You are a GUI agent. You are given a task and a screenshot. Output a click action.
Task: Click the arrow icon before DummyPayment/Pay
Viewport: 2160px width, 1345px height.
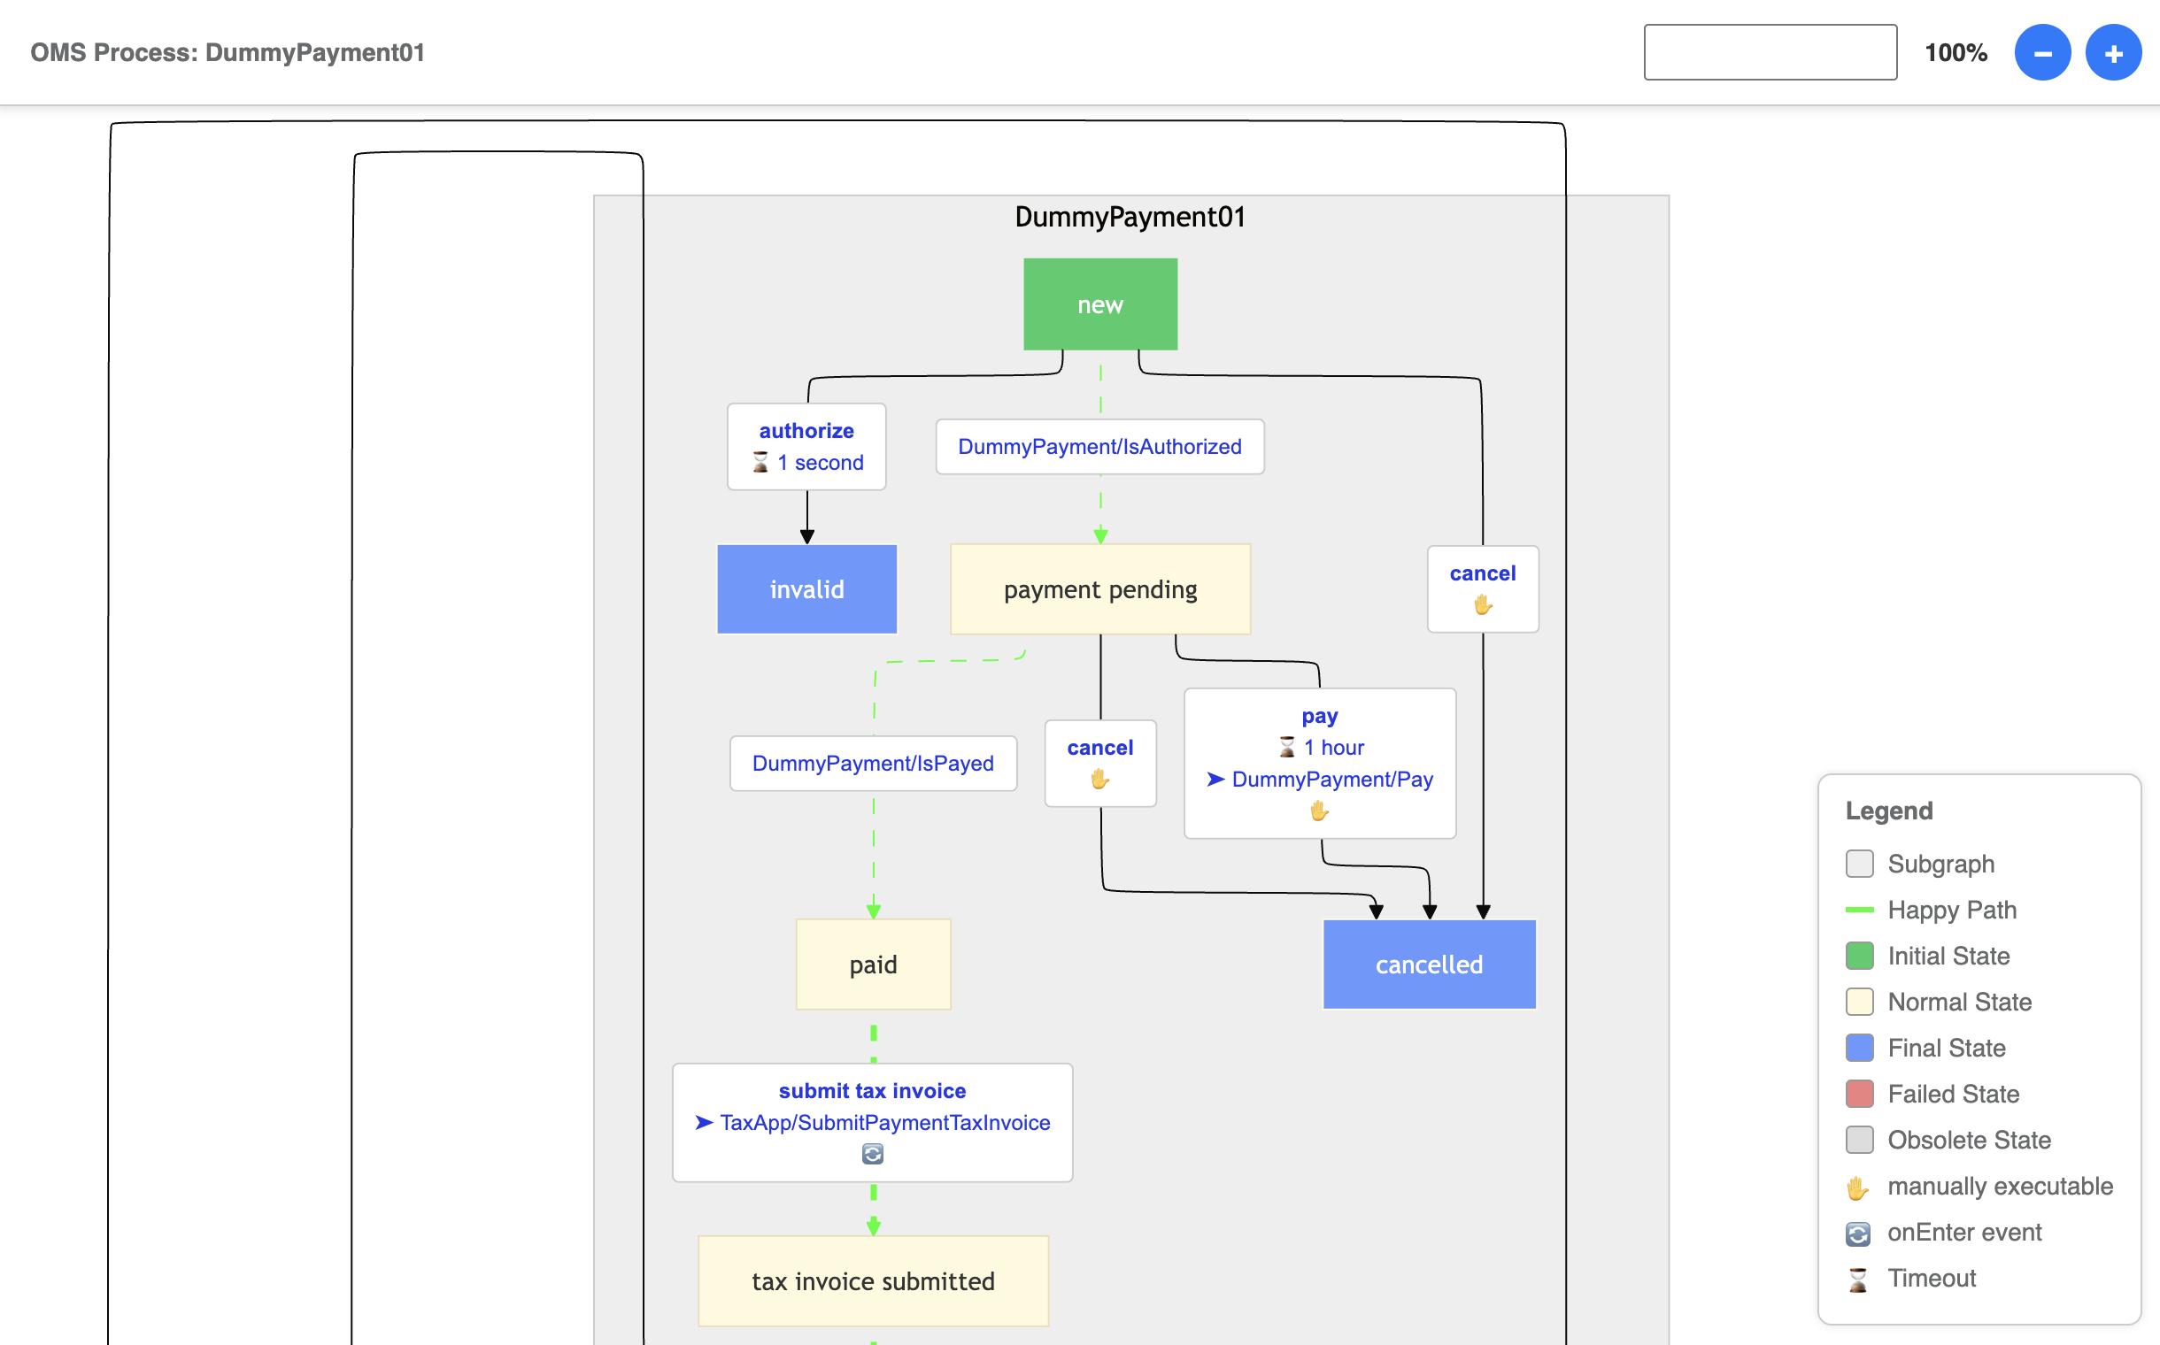click(x=1214, y=780)
